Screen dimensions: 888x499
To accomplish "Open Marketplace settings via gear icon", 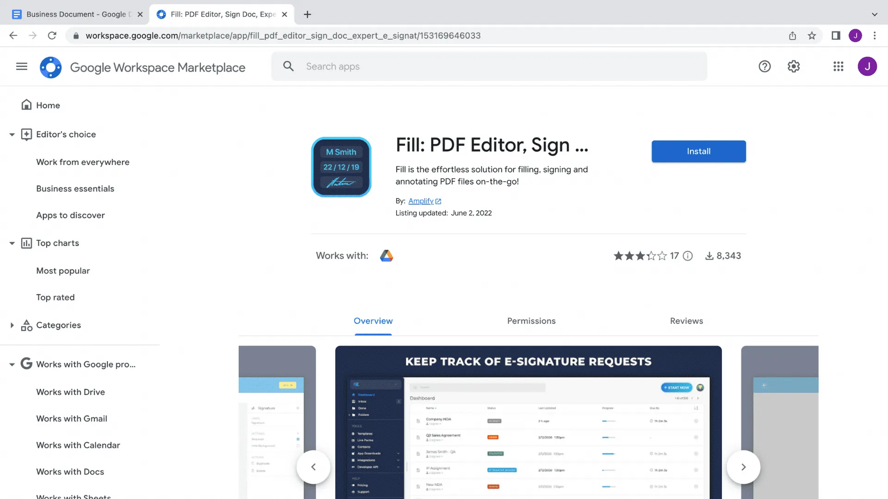I will coord(794,66).
